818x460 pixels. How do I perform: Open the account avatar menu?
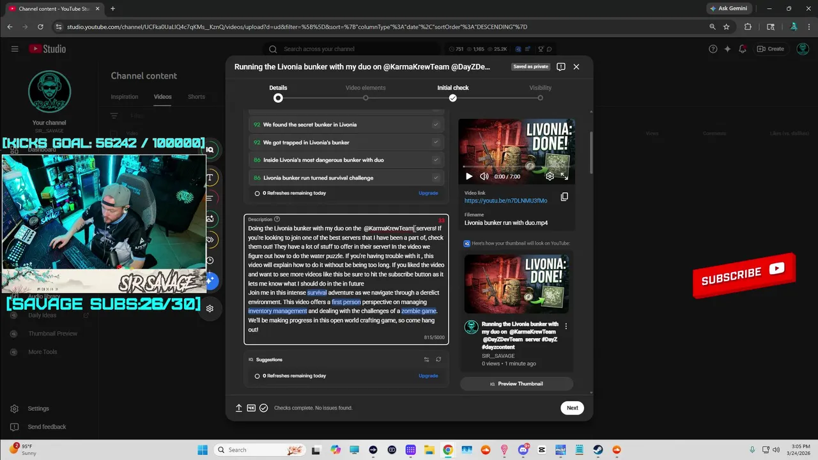click(803, 49)
